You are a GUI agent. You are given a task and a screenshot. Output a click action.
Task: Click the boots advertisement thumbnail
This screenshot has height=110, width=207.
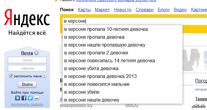pyautogui.click(x=192, y=60)
